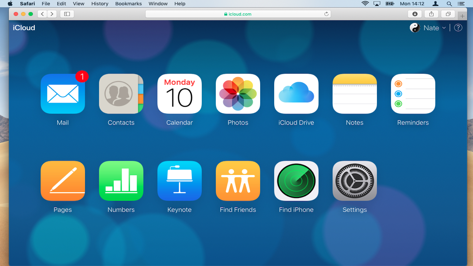The height and width of the screenshot is (266, 473).
Task: Click the Settings label text
Action: click(355, 210)
